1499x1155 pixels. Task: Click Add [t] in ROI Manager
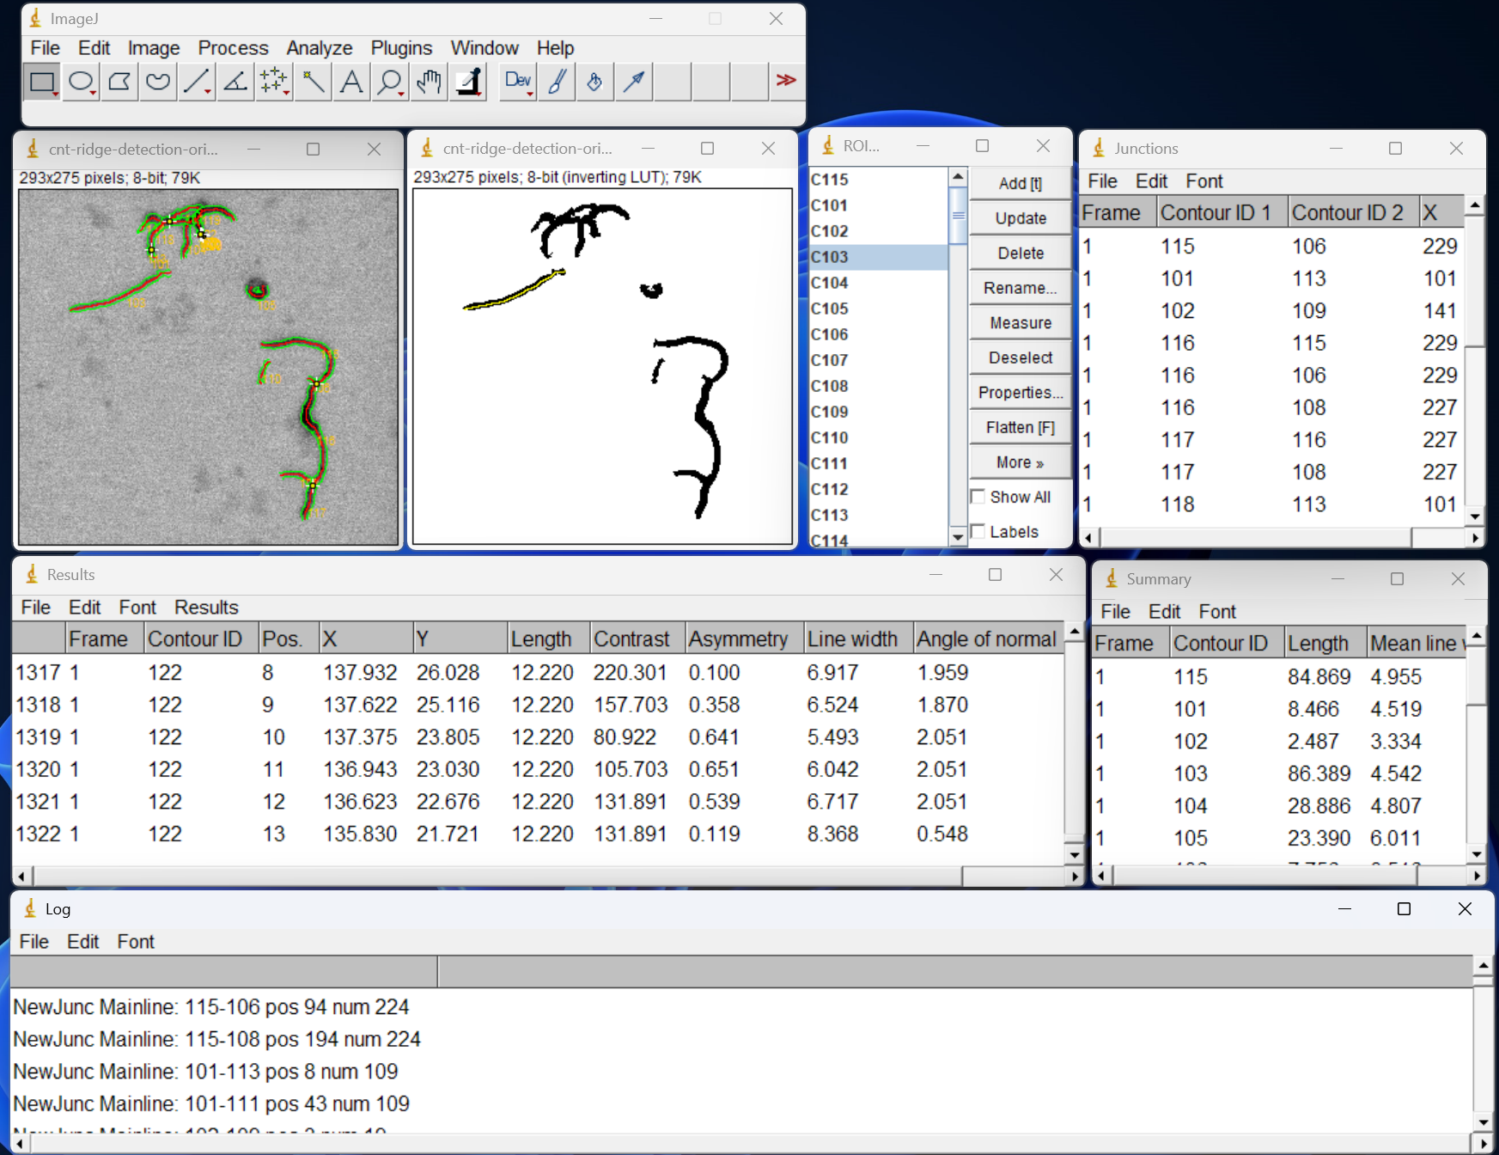tap(1021, 184)
